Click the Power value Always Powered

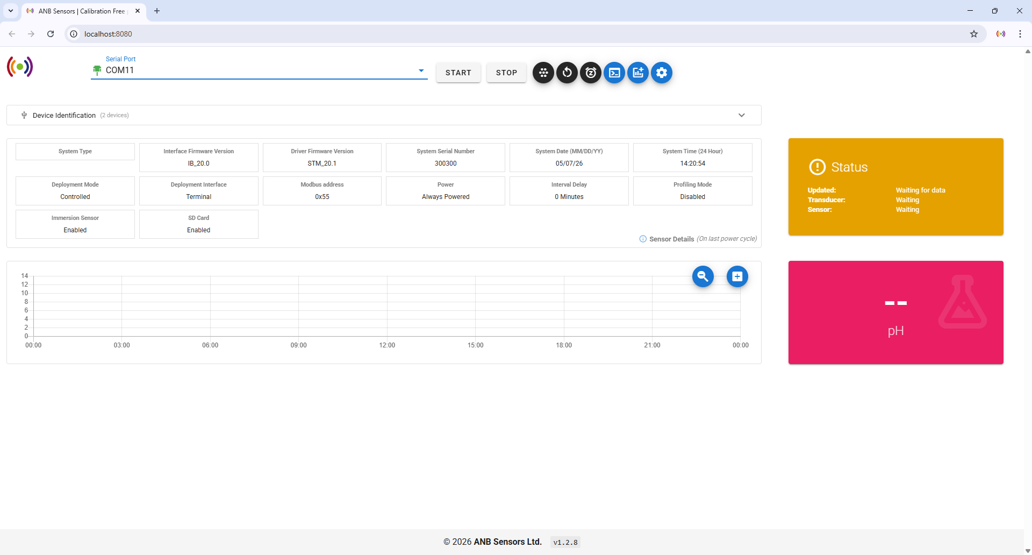tap(446, 197)
